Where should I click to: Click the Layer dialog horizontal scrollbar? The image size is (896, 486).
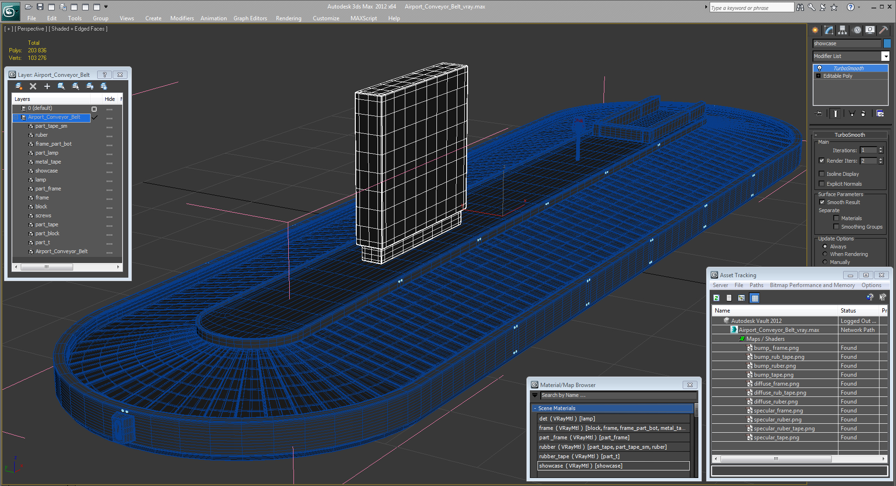click(67, 267)
